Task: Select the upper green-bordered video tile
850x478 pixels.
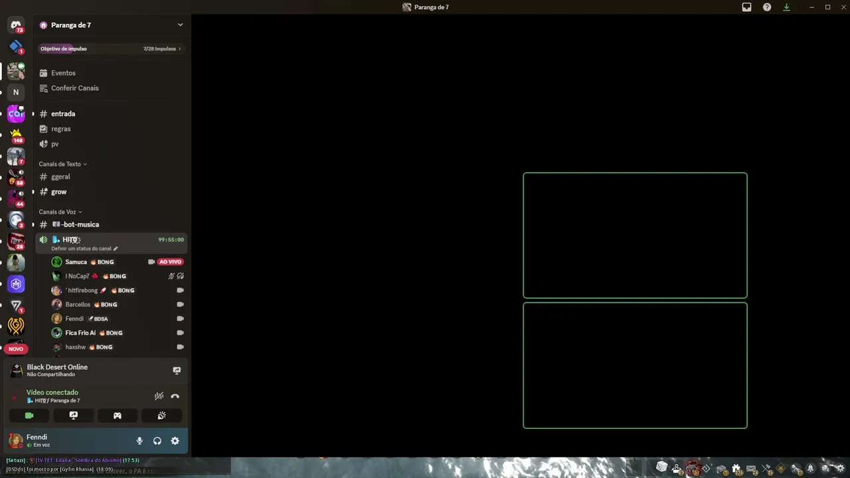Action: [x=635, y=236]
